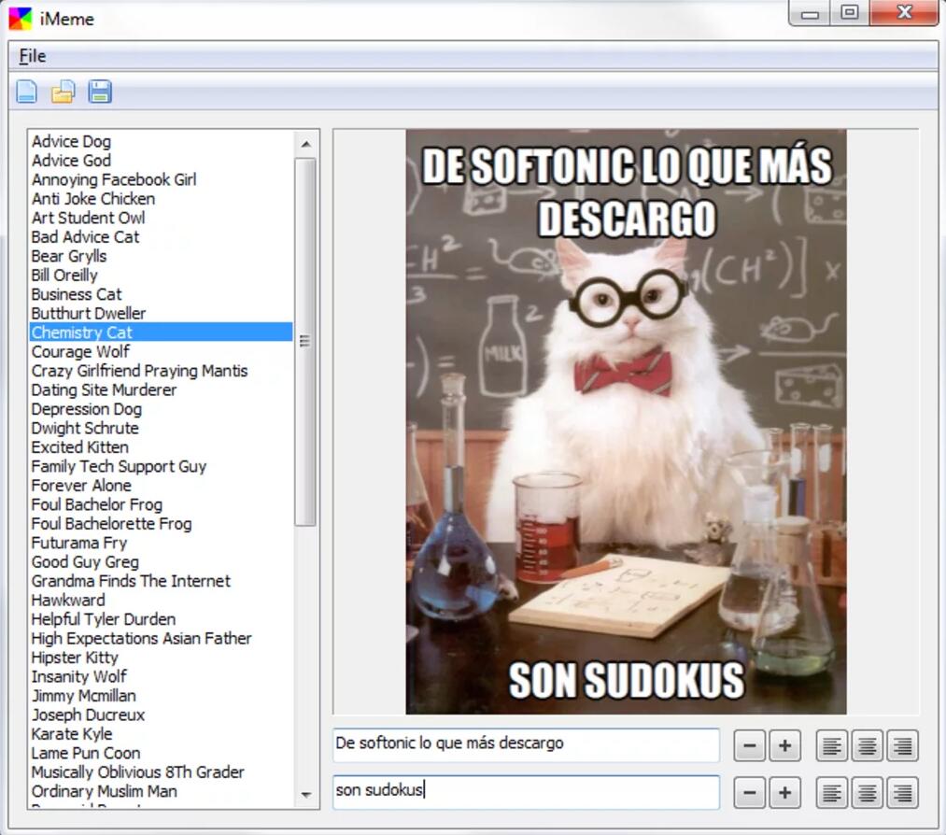Viewport: 946px width, 835px height.
Task: Save the meme with floppy disk icon
Action: (100, 92)
